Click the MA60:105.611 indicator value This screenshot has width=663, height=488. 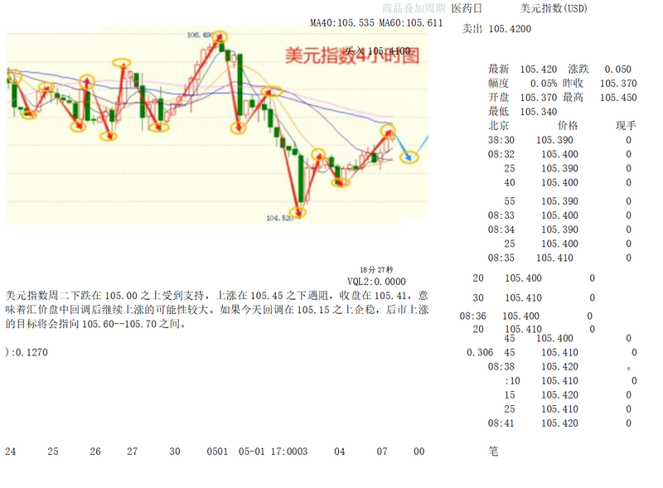(410, 23)
